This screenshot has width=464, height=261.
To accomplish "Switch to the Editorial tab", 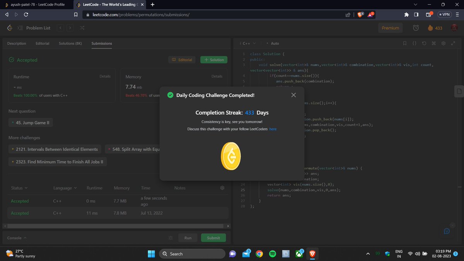I will [x=43, y=43].
